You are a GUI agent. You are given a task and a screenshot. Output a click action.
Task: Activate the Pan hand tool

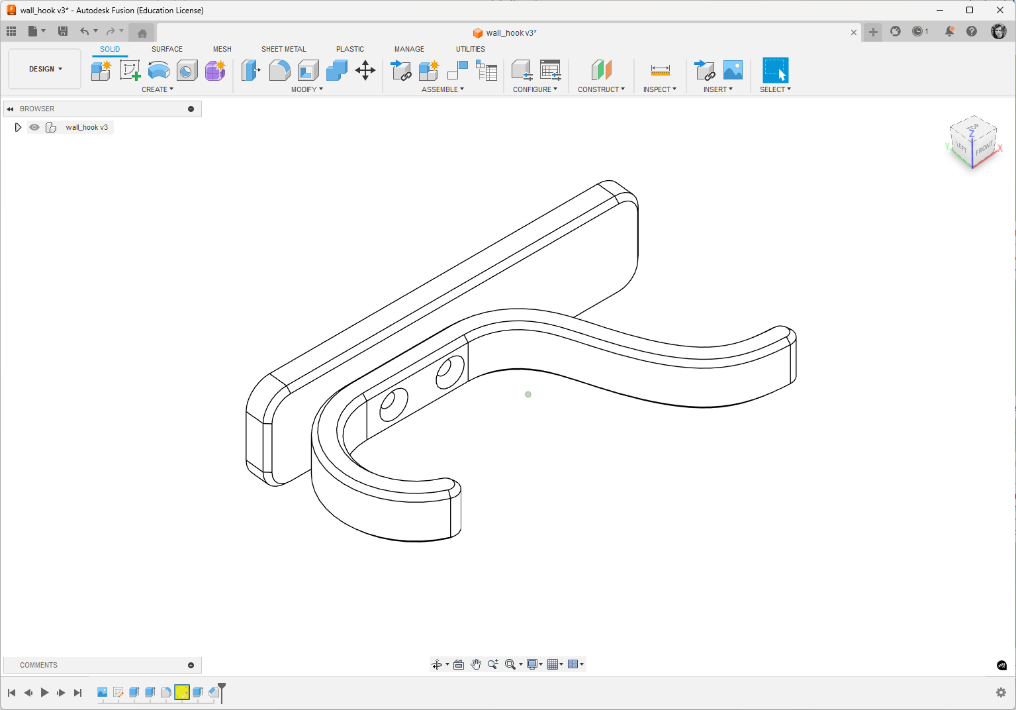point(476,664)
